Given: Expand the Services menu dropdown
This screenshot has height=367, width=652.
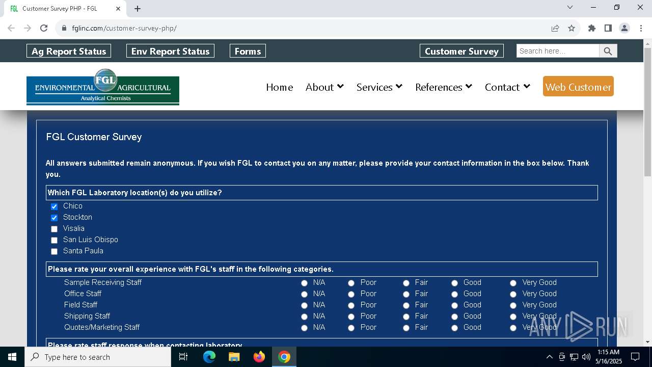Looking at the screenshot, I should pyautogui.click(x=379, y=87).
